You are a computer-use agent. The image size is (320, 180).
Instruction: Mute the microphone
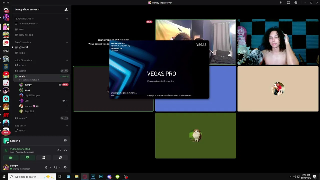pos(46,167)
